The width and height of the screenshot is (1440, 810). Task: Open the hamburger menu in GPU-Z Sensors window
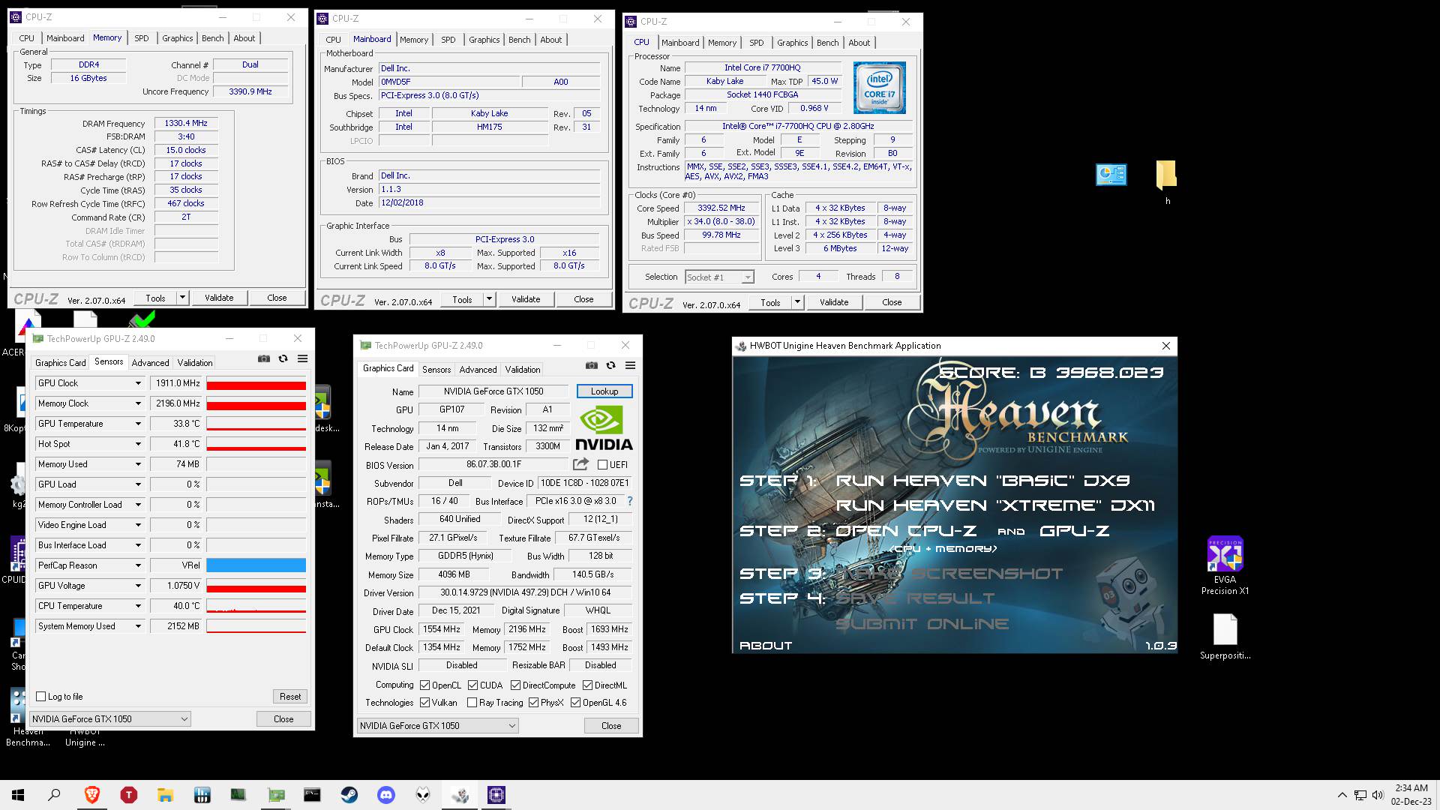tap(302, 358)
